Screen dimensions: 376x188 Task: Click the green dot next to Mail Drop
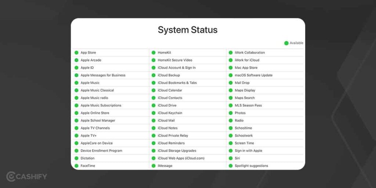coord(231,83)
